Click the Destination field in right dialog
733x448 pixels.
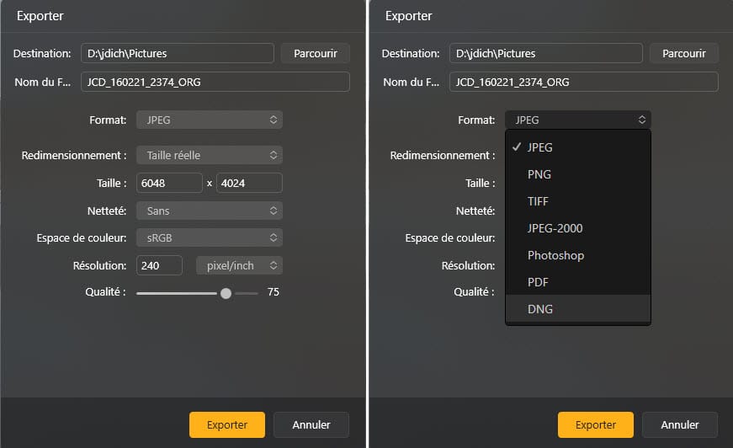(545, 53)
